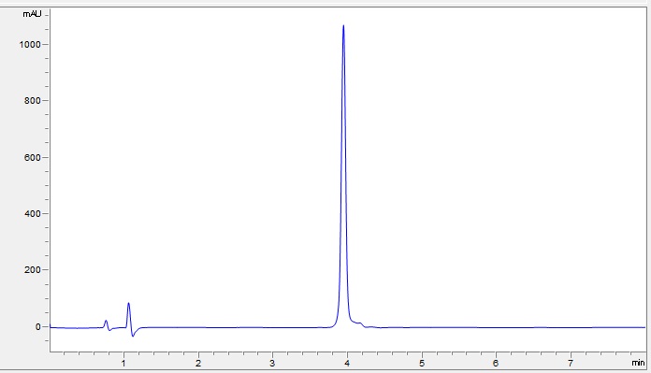Image resolution: width=651 pixels, height=373 pixels.
Task: Click the 1000 mAU y-axis label
Action: [x=30, y=44]
